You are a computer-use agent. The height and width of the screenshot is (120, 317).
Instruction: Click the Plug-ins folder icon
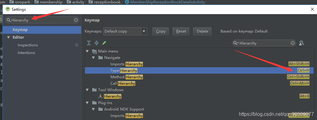(x=94, y=103)
